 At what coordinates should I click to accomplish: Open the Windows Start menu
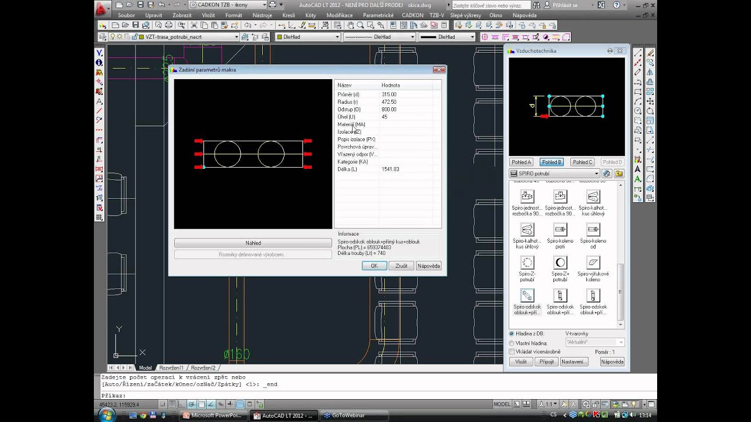107,416
